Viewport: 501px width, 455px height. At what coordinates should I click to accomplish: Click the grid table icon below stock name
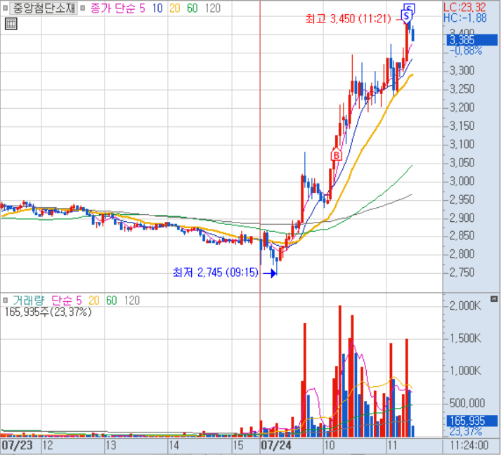pyautogui.click(x=11, y=24)
